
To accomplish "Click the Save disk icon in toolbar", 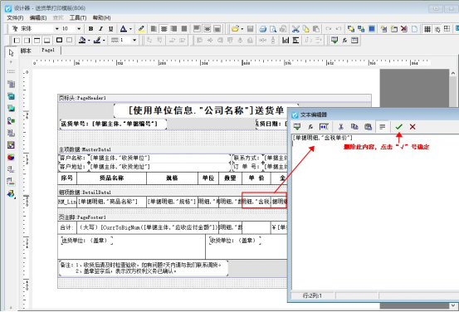I will pos(250,29).
